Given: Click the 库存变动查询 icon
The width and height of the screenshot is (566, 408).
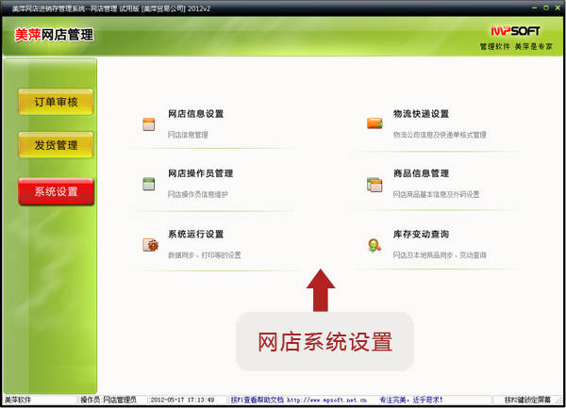Looking at the screenshot, I should point(375,245).
